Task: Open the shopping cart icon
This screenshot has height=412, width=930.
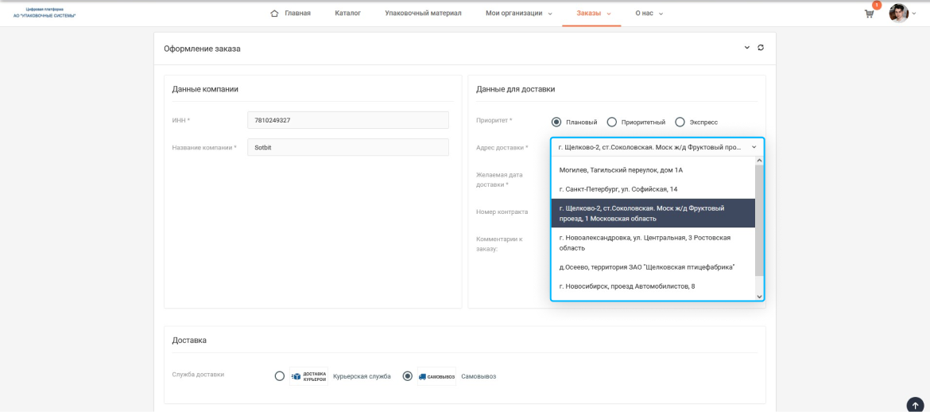Action: point(869,14)
